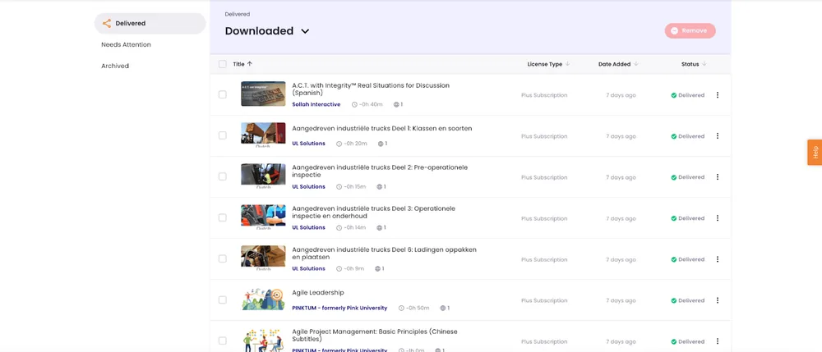This screenshot has height=352, width=822.
Task: Expand the Downloaded dropdown chevron
Action: [x=305, y=31]
